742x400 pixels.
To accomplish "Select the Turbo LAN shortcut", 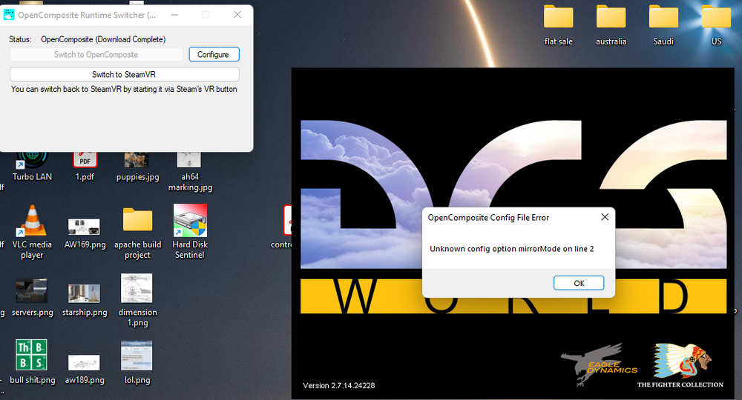I will tap(32, 165).
